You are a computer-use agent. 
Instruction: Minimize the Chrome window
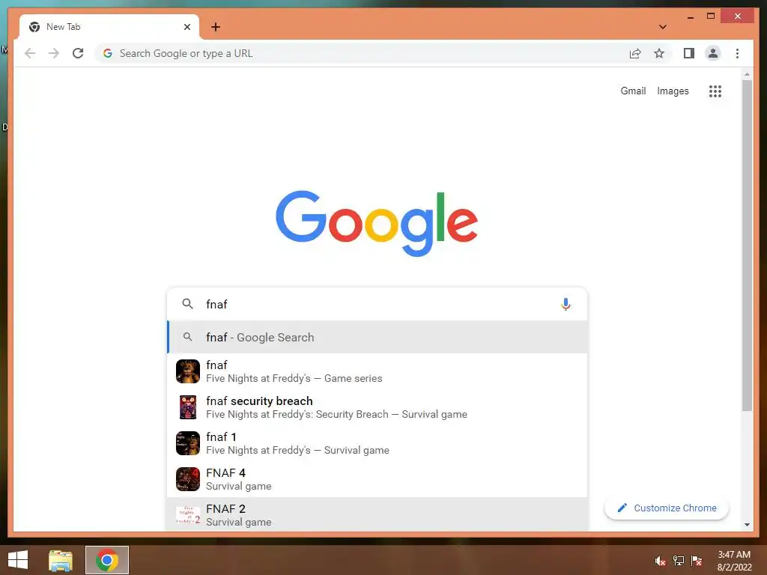pyautogui.click(x=690, y=16)
